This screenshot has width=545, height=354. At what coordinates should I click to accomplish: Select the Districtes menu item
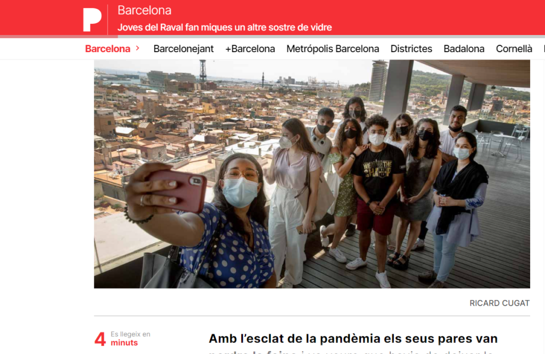point(411,48)
